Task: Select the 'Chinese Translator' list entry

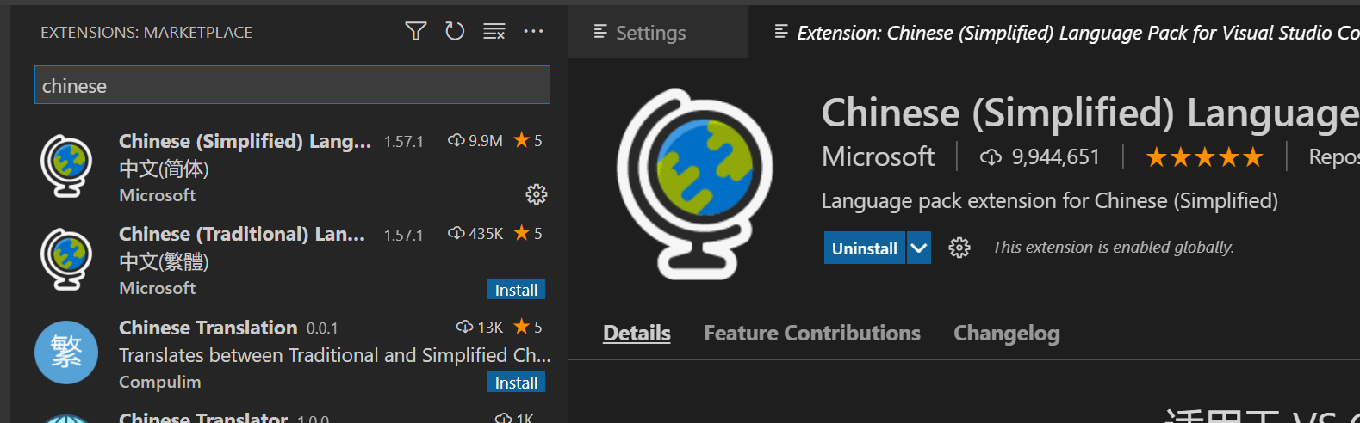Action: (x=292, y=417)
